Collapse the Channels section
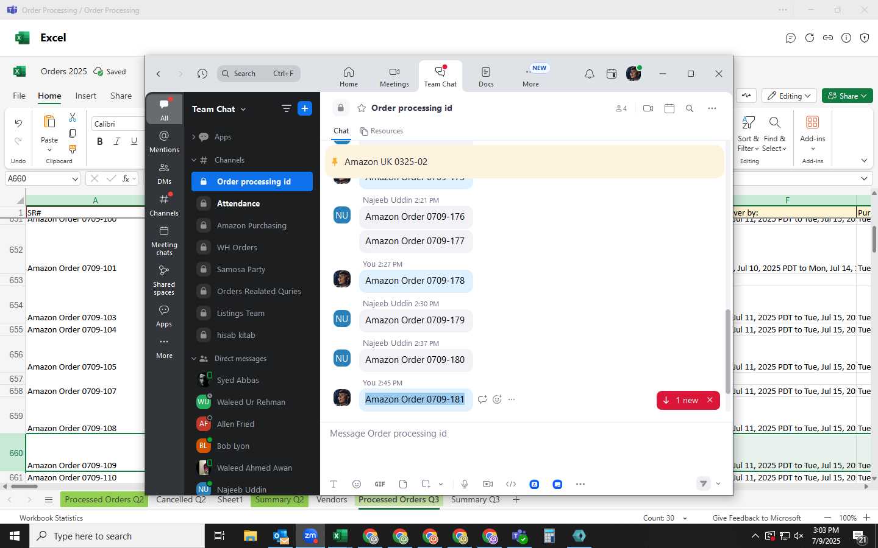 click(x=194, y=160)
